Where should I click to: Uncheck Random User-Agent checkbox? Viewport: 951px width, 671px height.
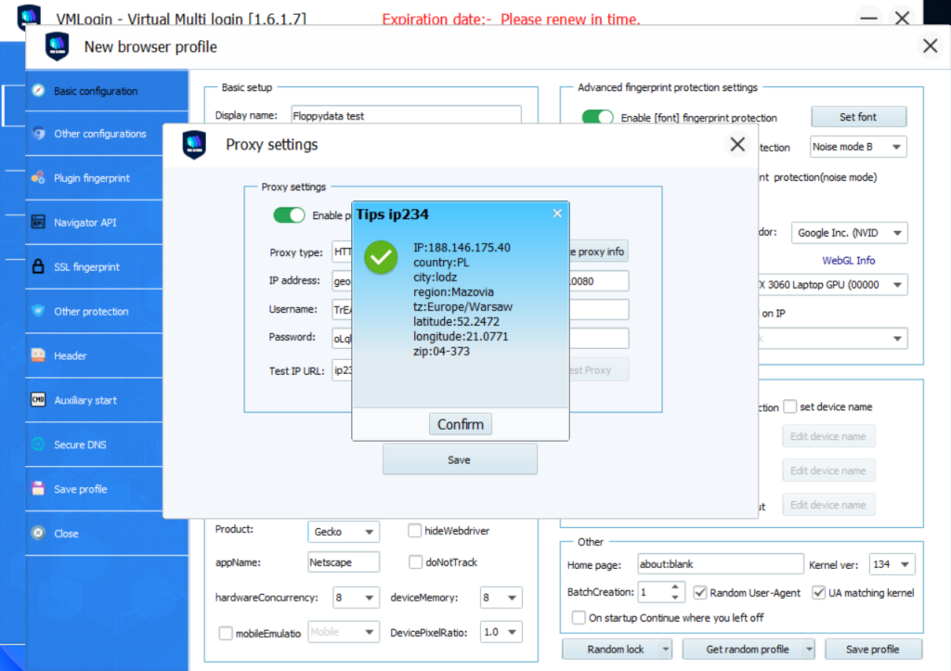[x=700, y=592]
